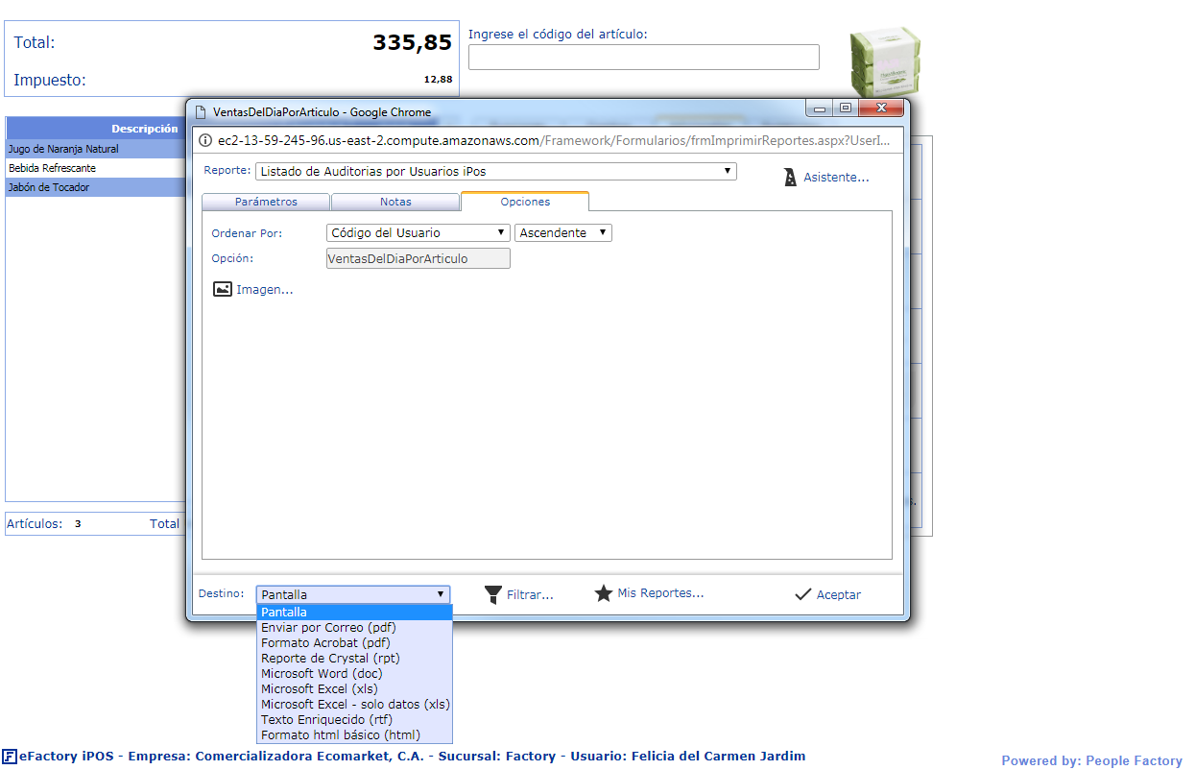This screenshot has height=770, width=1195.
Task: Click the soap product thumbnail image
Action: tap(884, 60)
